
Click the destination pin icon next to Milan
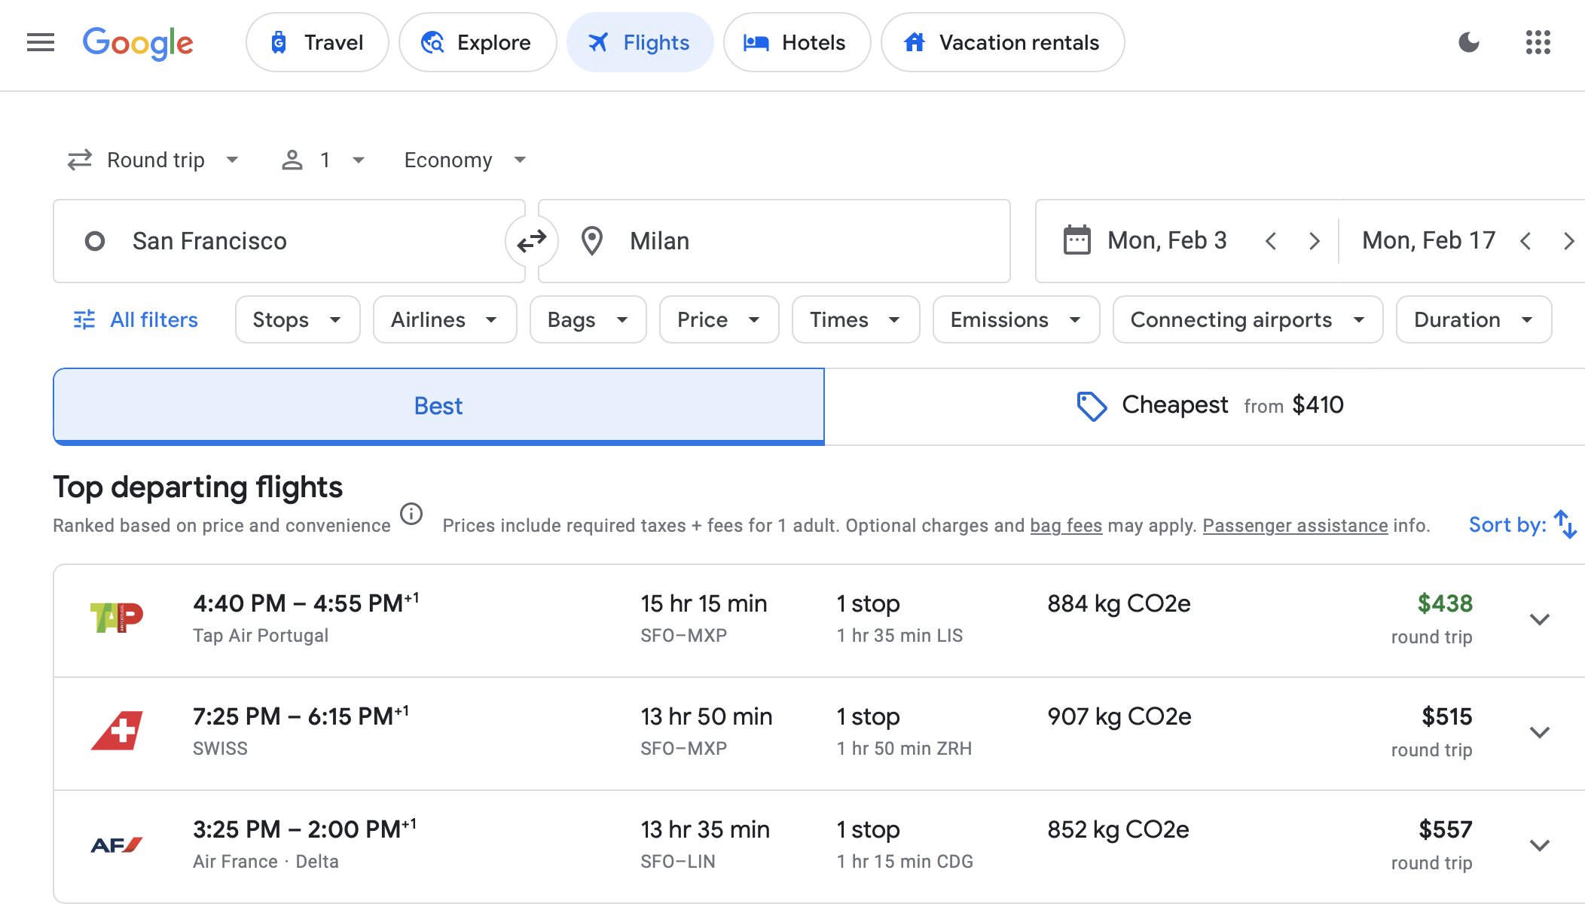point(592,241)
